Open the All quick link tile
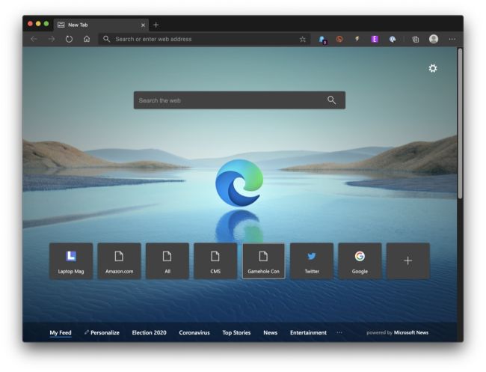The image size is (486, 372). coord(167,261)
